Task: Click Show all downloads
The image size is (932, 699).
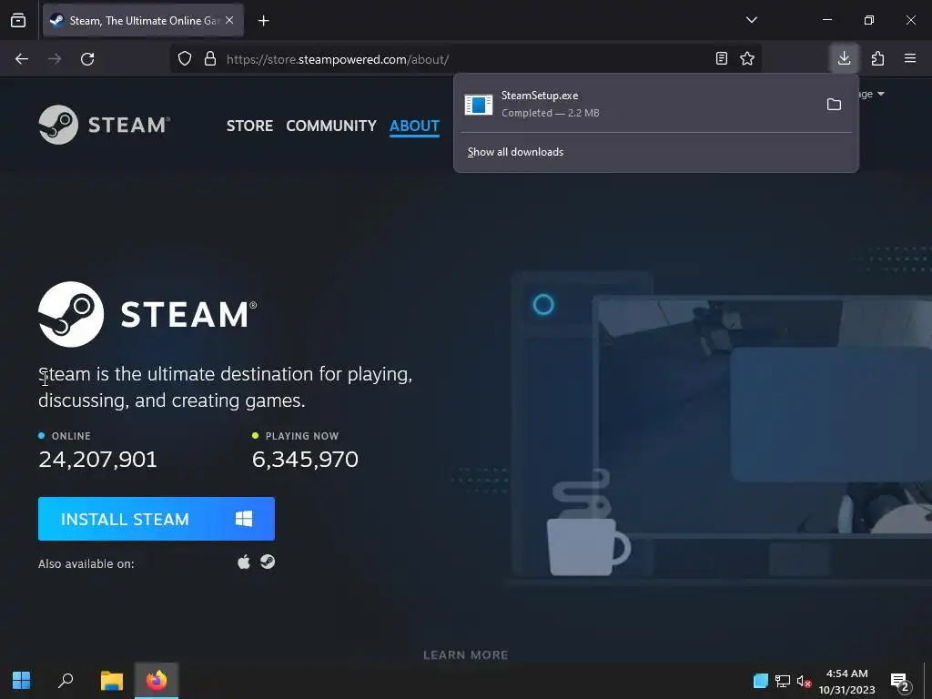Action: [515, 152]
